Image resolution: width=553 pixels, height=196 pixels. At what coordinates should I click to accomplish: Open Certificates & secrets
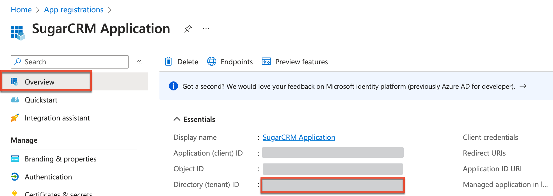pyautogui.click(x=58, y=193)
